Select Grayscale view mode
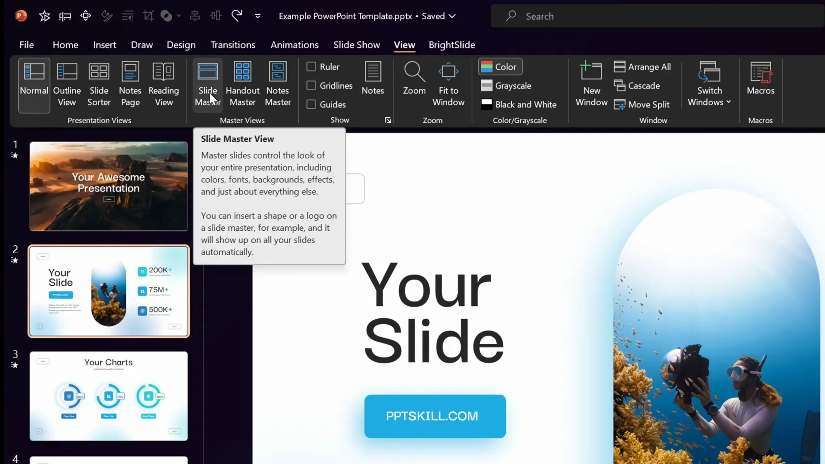The height and width of the screenshot is (464, 825). 506,85
